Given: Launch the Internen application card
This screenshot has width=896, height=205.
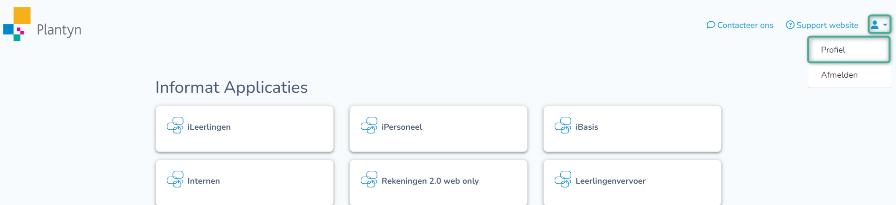Looking at the screenshot, I should click(x=244, y=182).
